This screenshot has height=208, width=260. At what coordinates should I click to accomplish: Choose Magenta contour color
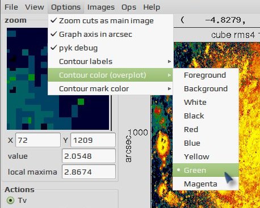click(x=206, y=184)
